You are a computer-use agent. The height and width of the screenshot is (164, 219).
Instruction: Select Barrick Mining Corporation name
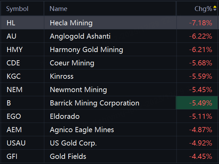(x=94, y=103)
